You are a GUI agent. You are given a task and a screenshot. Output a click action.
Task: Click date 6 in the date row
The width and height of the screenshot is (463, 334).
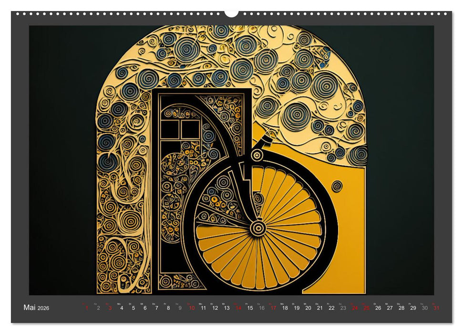coord(145,308)
